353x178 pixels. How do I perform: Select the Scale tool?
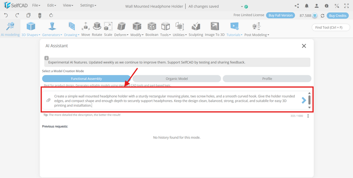click(108, 29)
